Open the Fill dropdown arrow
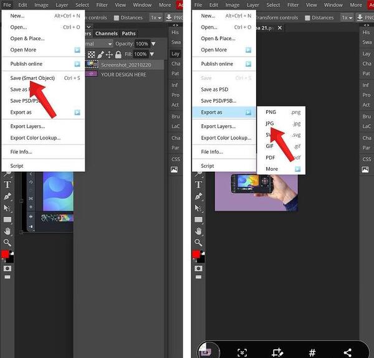This screenshot has width=374, height=358. click(x=151, y=54)
